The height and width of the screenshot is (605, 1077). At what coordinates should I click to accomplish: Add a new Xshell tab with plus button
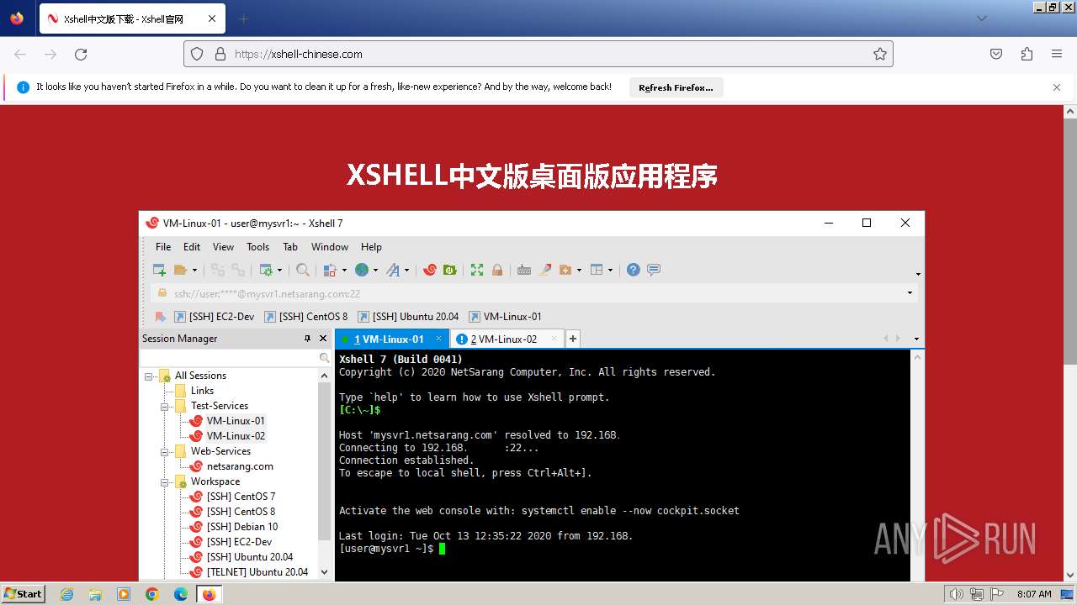(572, 339)
